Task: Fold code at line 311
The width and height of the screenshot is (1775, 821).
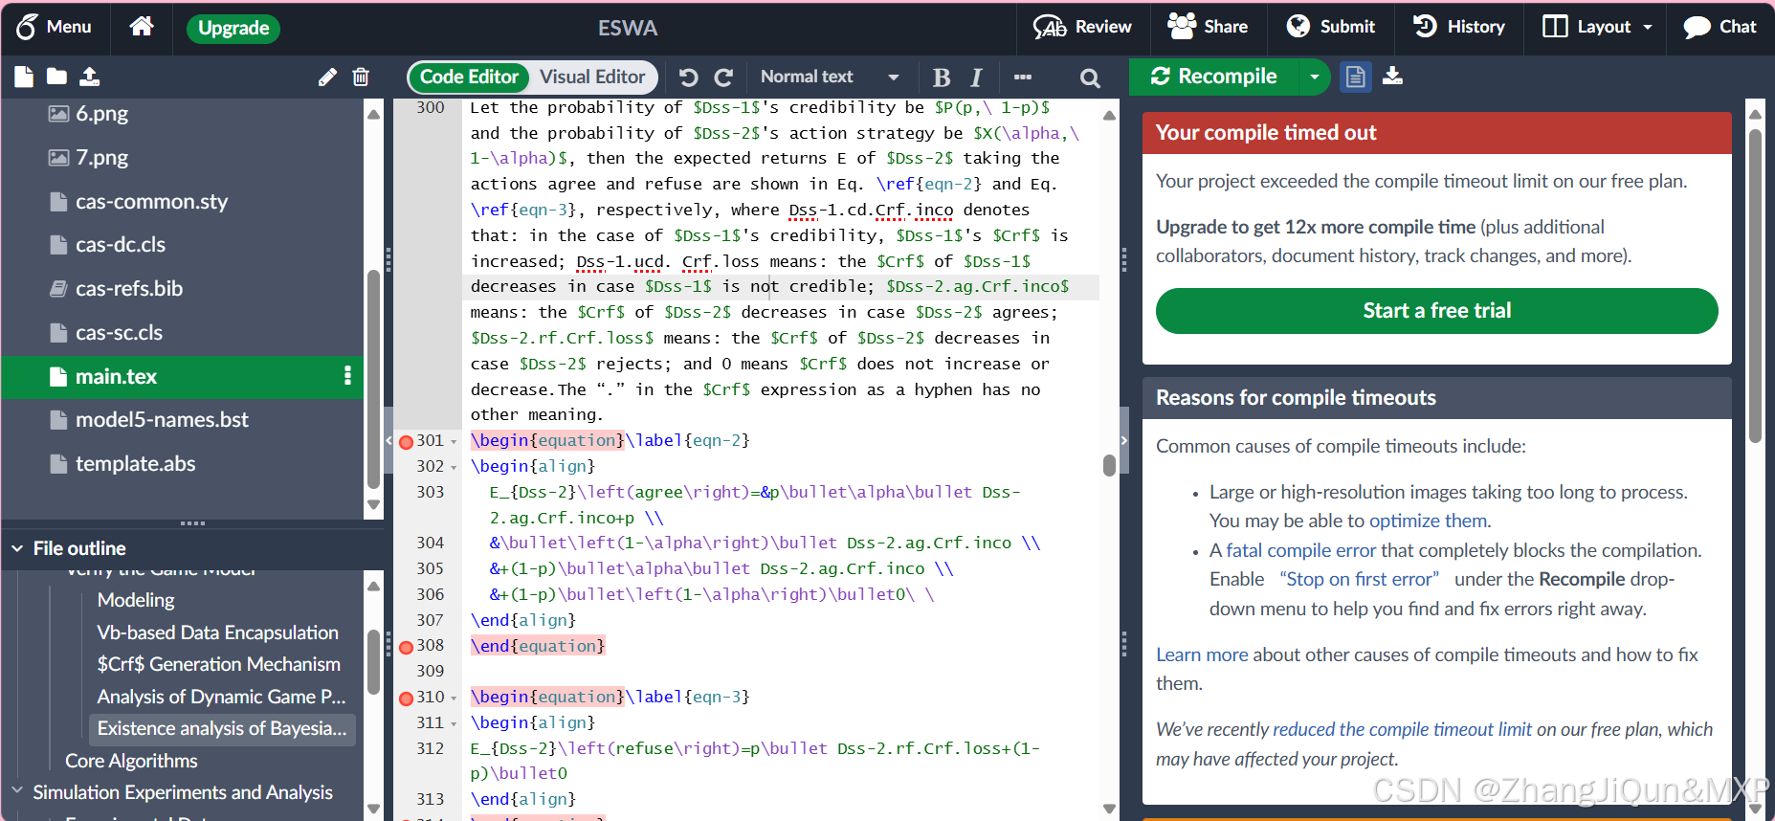Action: [x=454, y=724]
